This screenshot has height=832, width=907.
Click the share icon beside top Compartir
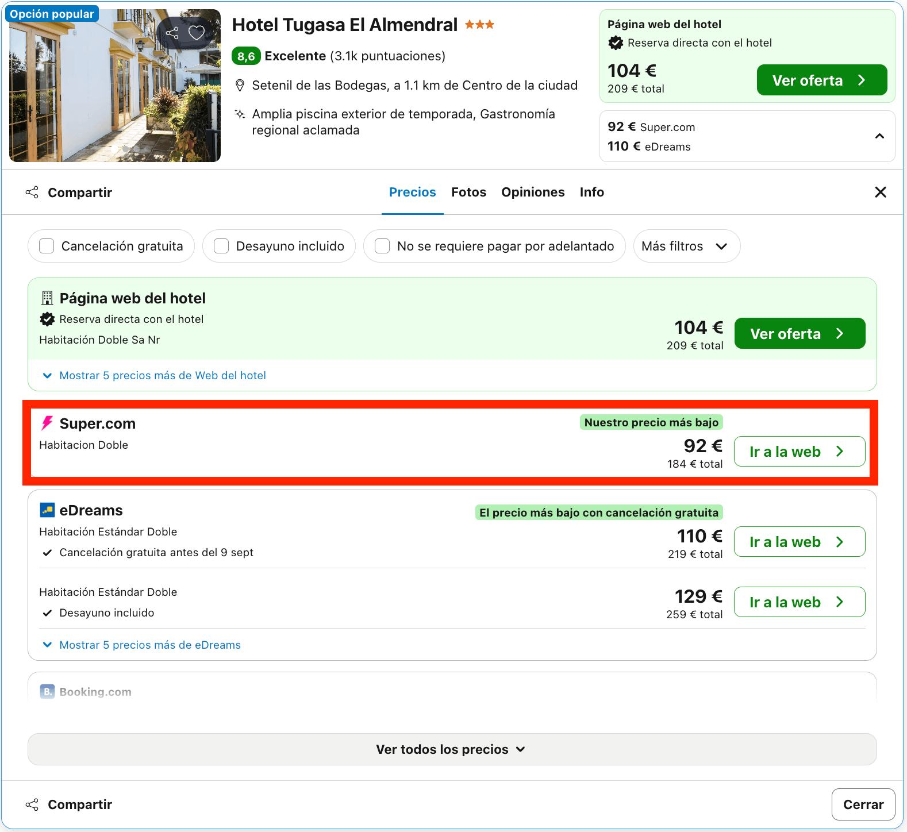32,192
